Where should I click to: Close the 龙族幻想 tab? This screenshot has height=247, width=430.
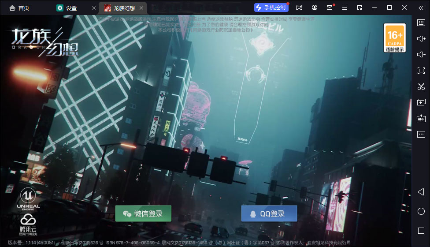(x=141, y=8)
